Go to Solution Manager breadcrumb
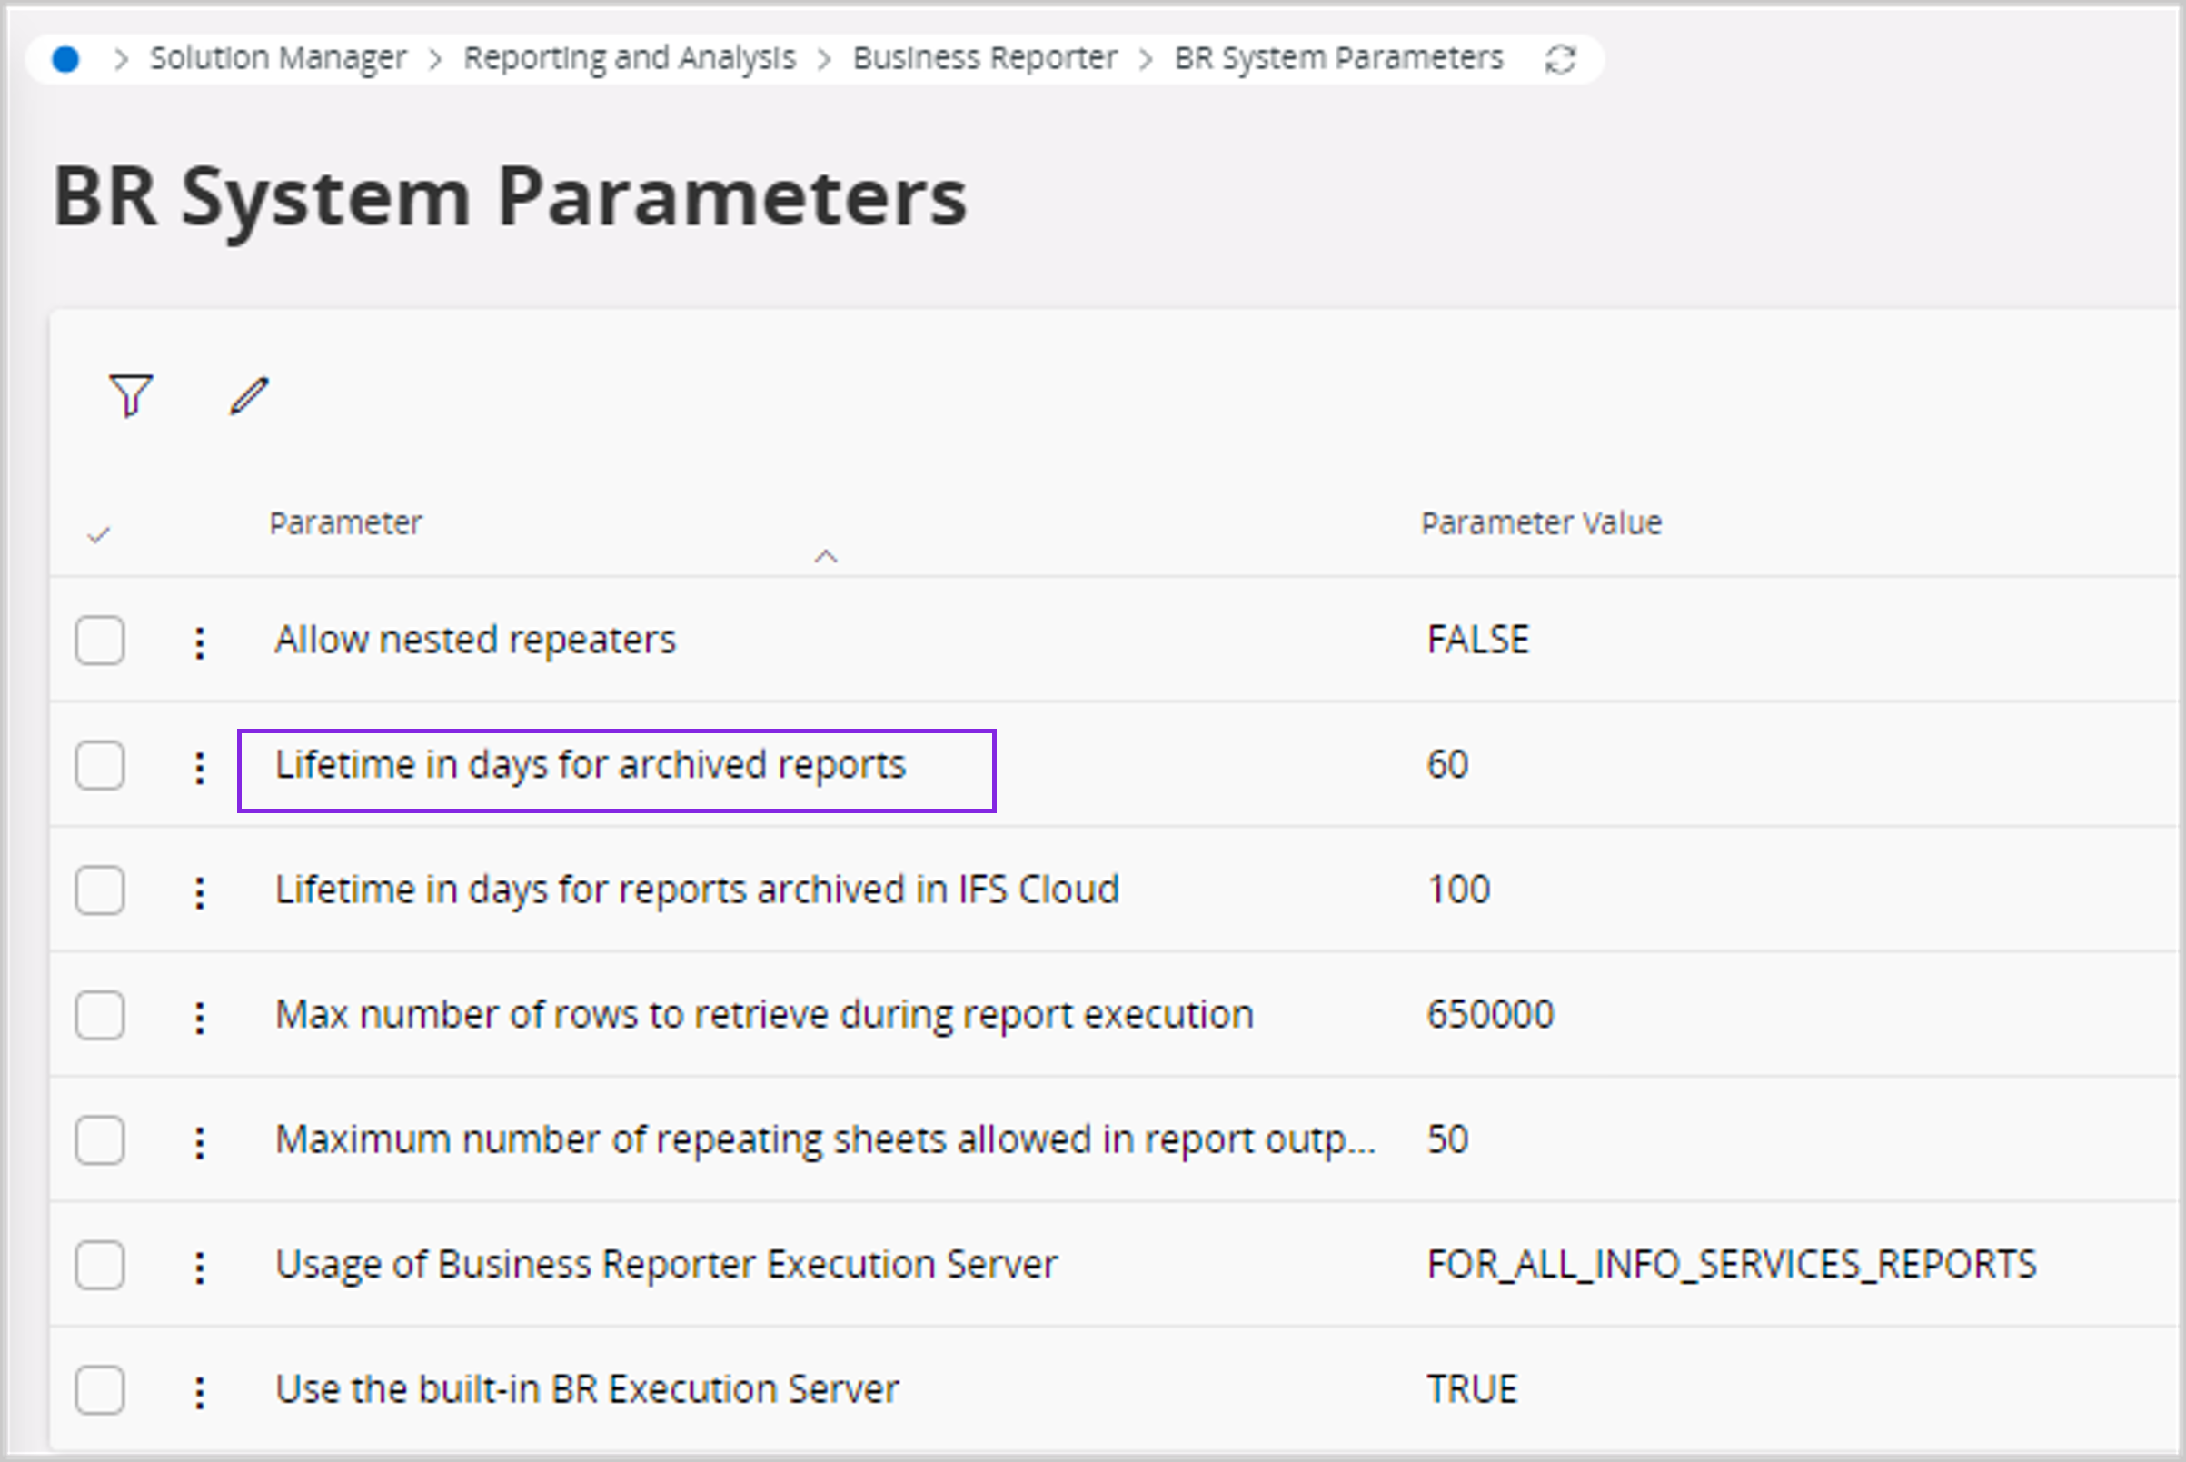Image resolution: width=2186 pixels, height=1462 pixels. click(x=278, y=58)
